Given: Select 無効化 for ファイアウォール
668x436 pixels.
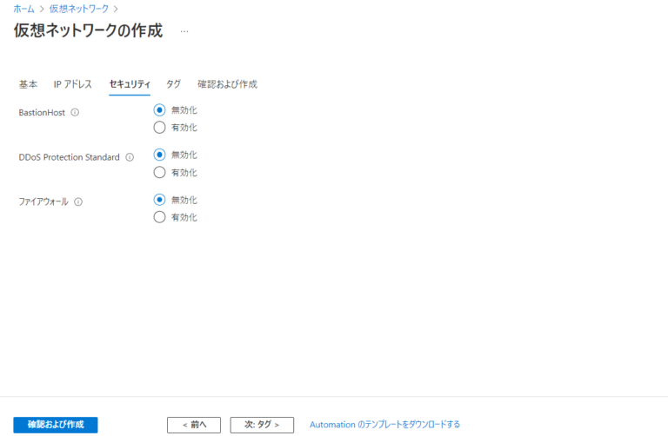Looking at the screenshot, I should pos(159,200).
